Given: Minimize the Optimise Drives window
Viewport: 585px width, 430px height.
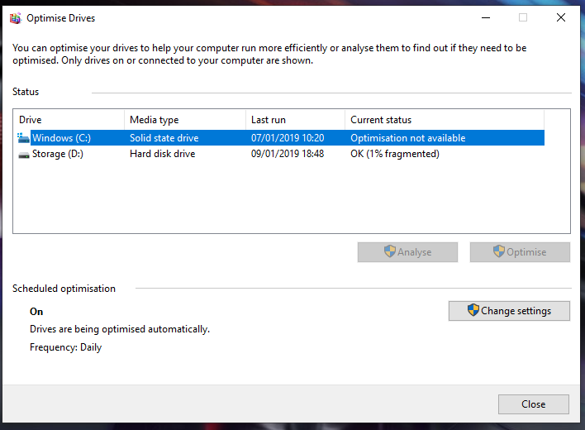Looking at the screenshot, I should tap(486, 17).
